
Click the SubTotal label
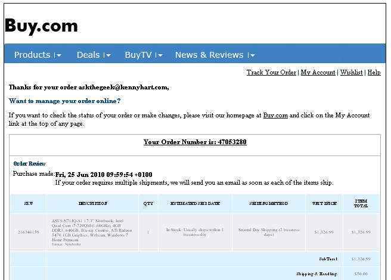point(328,259)
